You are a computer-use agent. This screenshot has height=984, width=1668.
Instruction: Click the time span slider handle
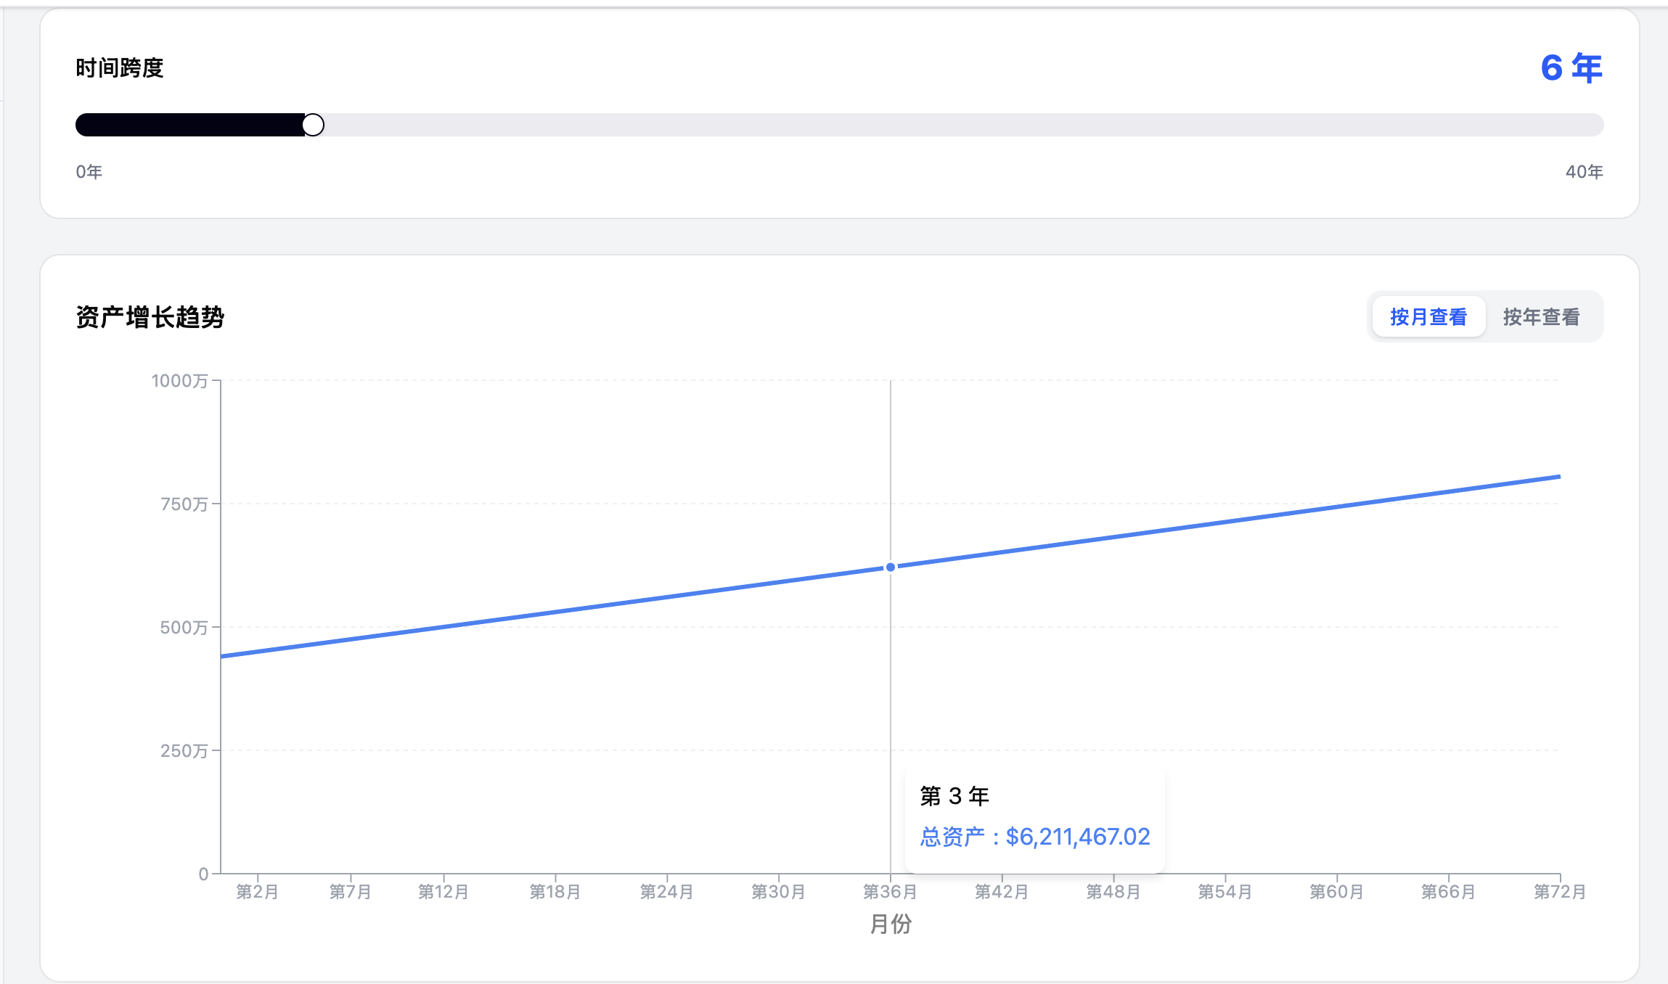313,125
